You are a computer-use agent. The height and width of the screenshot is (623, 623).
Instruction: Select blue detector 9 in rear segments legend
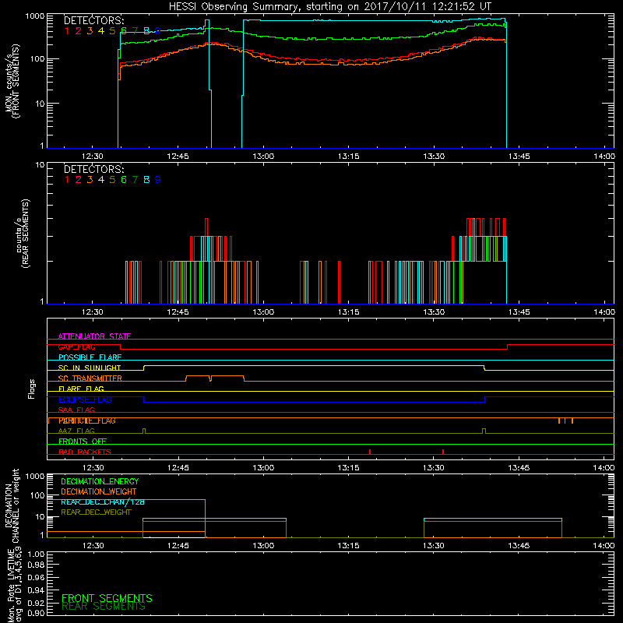tap(158, 180)
